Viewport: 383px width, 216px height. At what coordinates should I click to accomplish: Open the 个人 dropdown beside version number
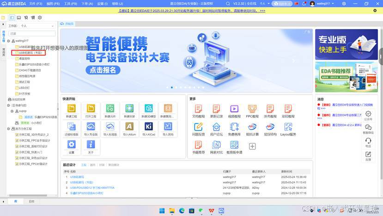265,4
